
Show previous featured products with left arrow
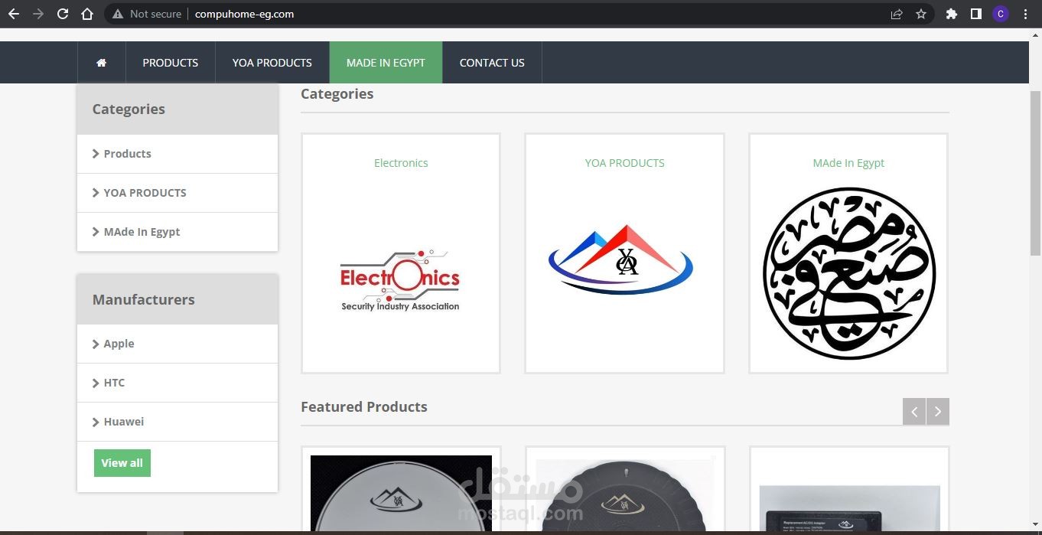click(x=914, y=412)
